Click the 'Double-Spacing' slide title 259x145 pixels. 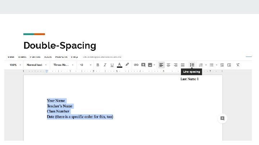coord(60,45)
